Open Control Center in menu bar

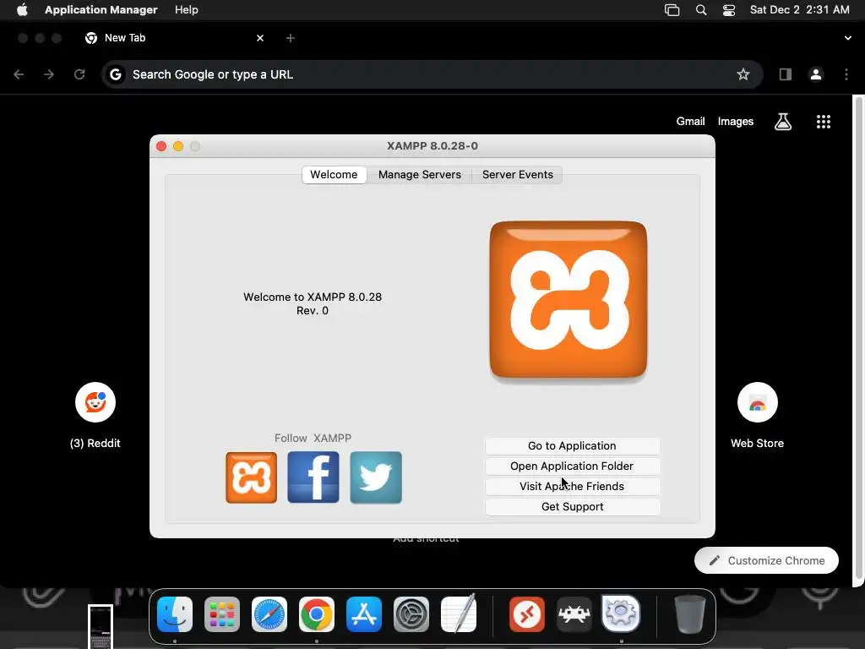(x=729, y=10)
